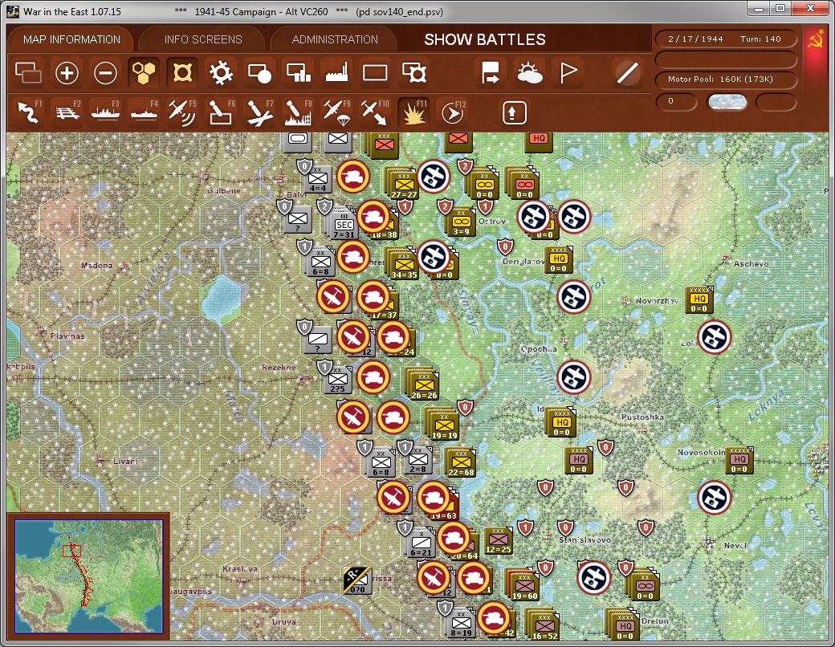The width and height of the screenshot is (835, 647).
Task: Select F5 air recon mode icon
Action: click(182, 112)
